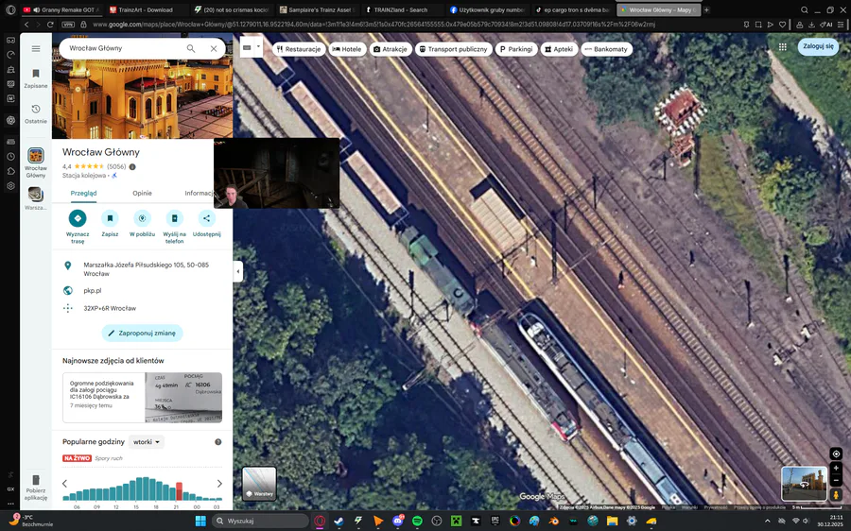Go to previous day in popular hours chart
Viewport: 851px width, 531px height.
[x=64, y=483]
